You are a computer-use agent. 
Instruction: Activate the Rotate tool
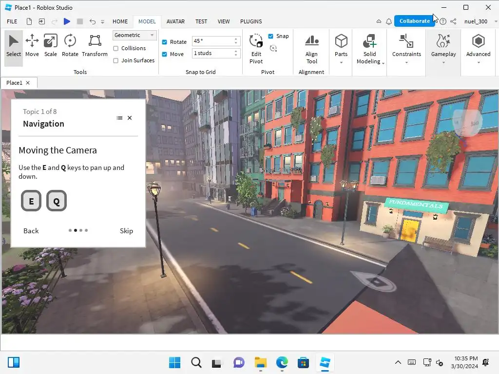70,45
